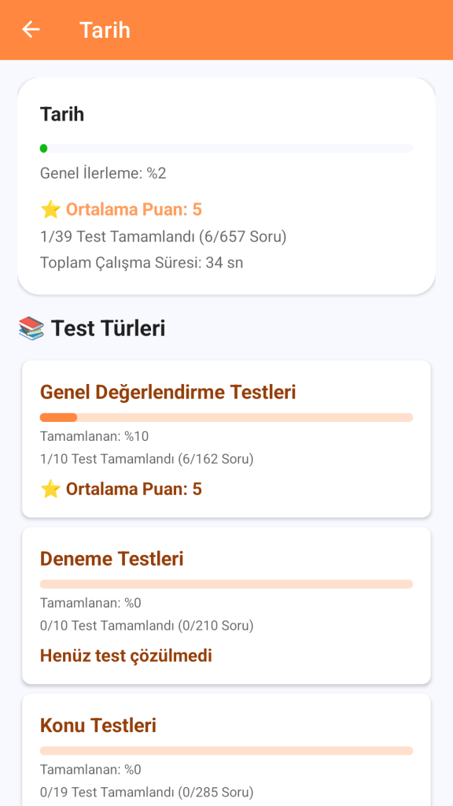Click the books emoji next to Test Türleri

click(31, 328)
